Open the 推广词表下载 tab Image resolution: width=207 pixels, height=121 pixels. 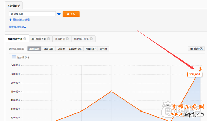coord(40,39)
